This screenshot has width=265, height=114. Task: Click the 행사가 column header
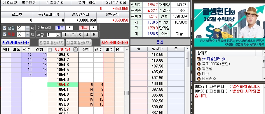pyautogui.click(x=158, y=49)
